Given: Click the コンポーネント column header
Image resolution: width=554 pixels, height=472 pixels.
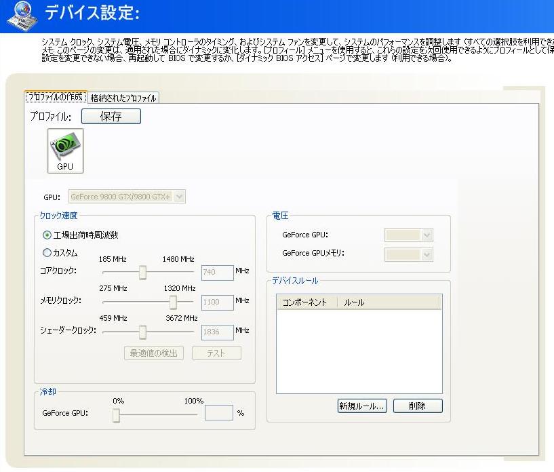Looking at the screenshot, I should pos(307,302).
